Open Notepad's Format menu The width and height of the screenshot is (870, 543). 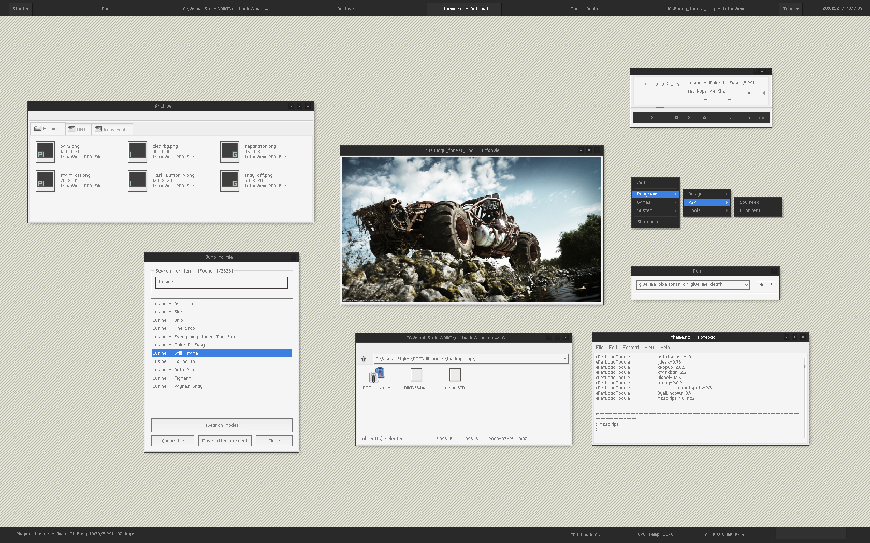click(x=631, y=348)
